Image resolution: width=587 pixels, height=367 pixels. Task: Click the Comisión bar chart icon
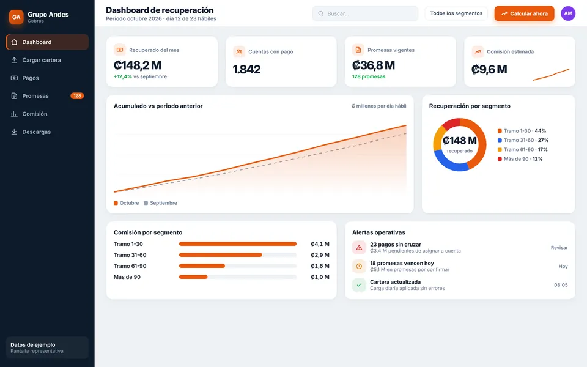pyautogui.click(x=14, y=114)
